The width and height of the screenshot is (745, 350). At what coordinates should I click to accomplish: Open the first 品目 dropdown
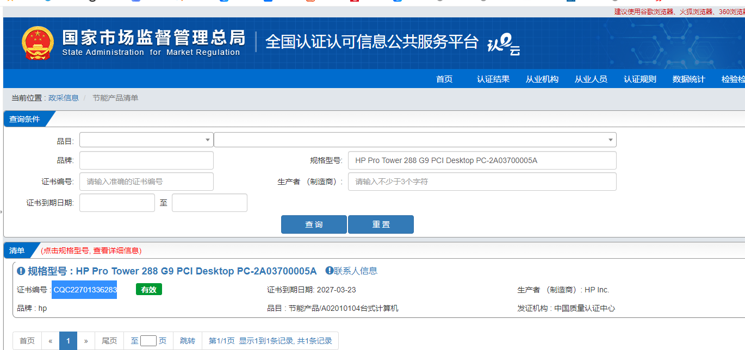point(146,140)
